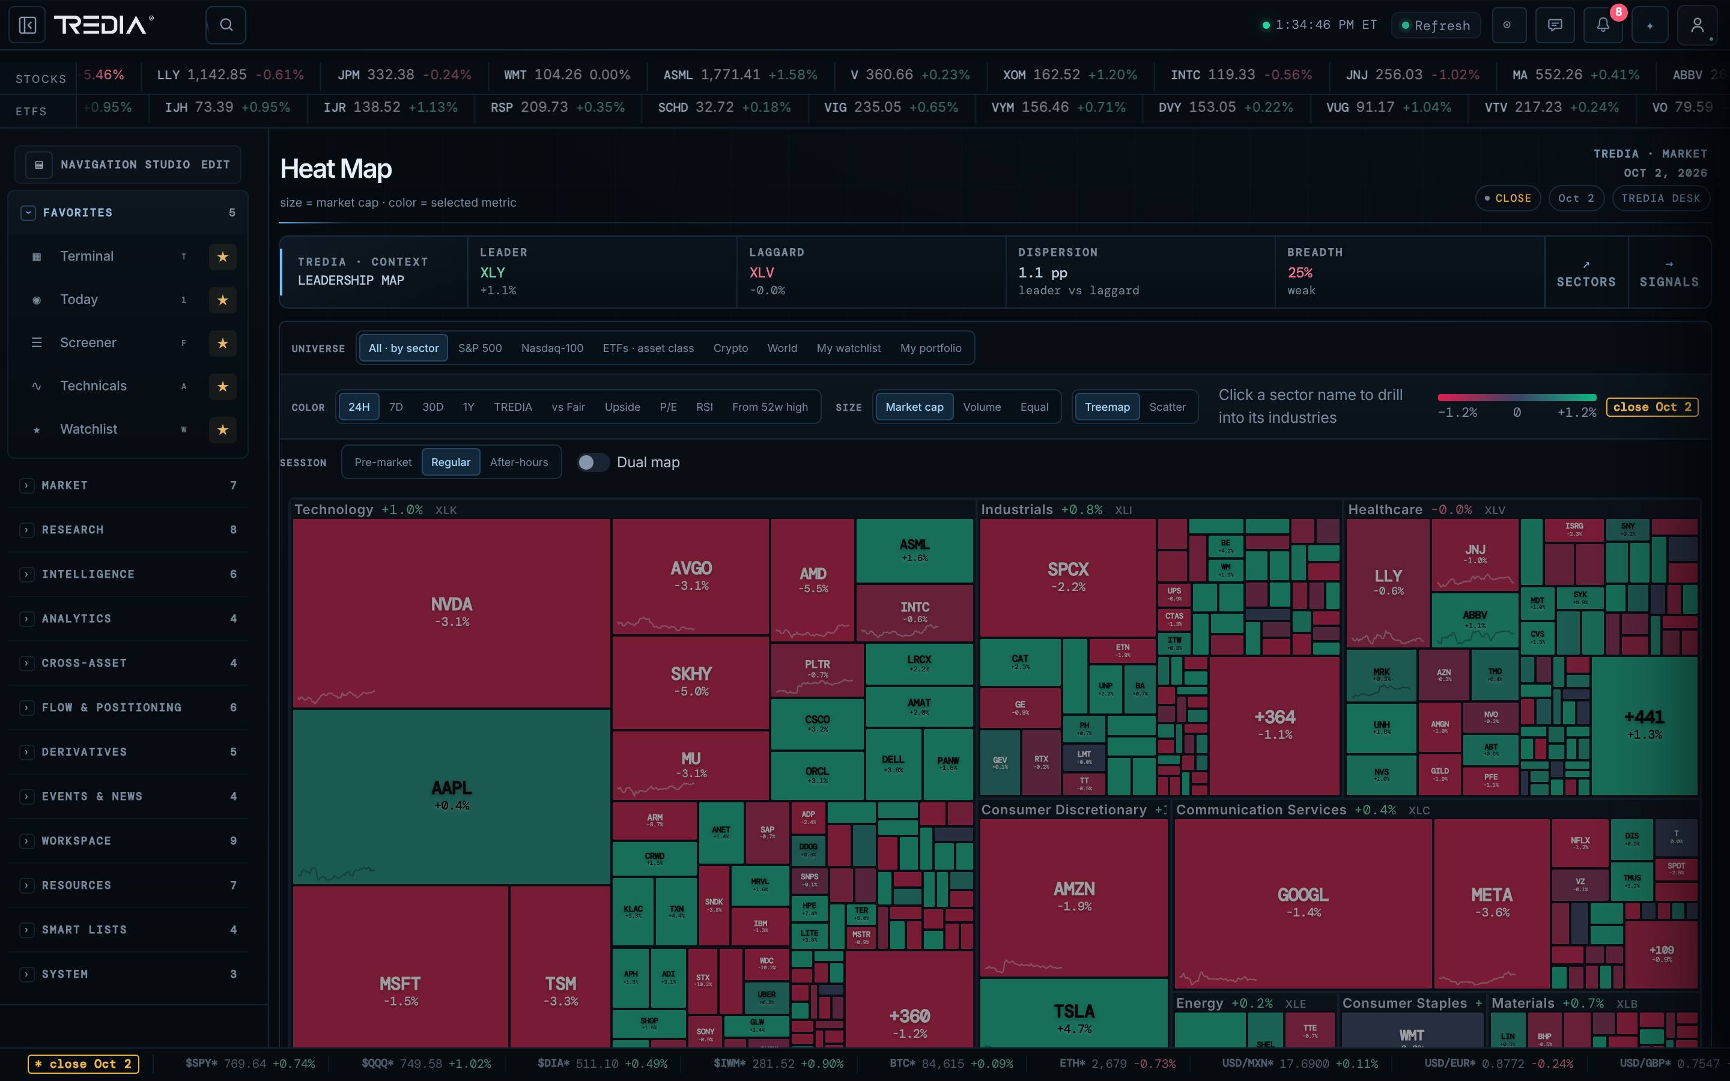The image size is (1730, 1081).
Task: Click the sparkle assistant icon
Action: 1650,25
